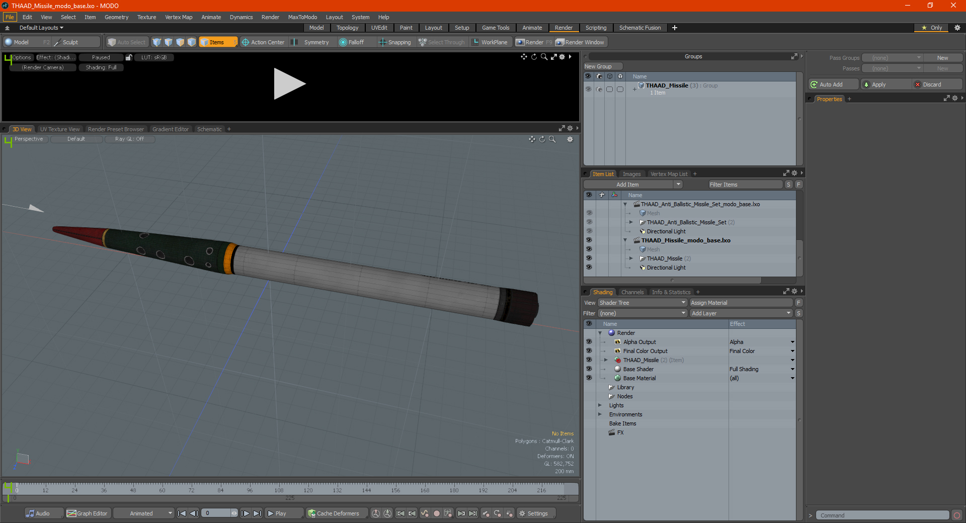The width and height of the screenshot is (966, 523).
Task: Toggle visibility of first Directional Light
Action: tap(589, 231)
